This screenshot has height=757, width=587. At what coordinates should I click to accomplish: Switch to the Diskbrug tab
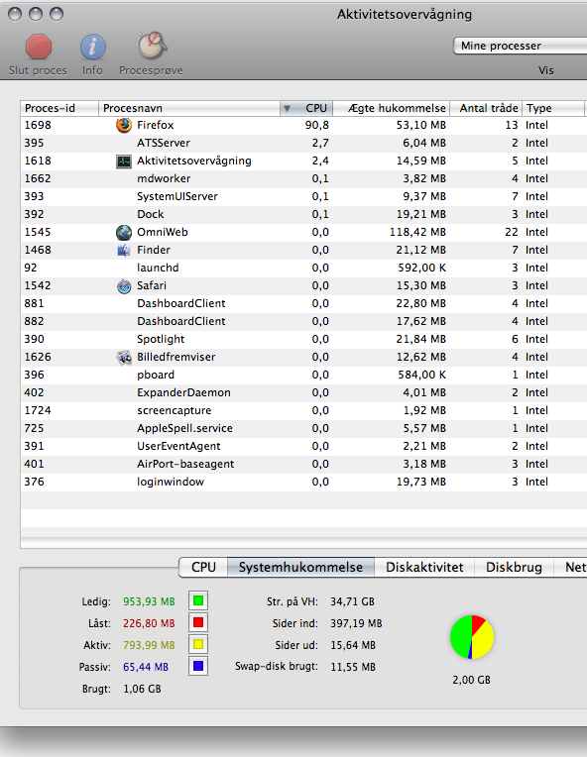pyautogui.click(x=514, y=568)
